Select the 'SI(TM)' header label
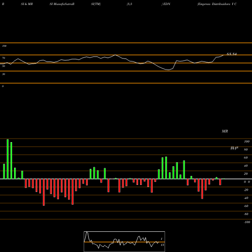This screenshot has height=252, width=252. click(96, 4)
